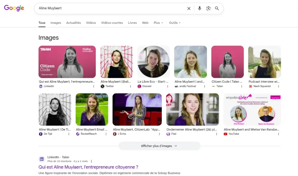Click the search magnifier icon
This screenshot has height=176, width=298.
coord(217,8)
